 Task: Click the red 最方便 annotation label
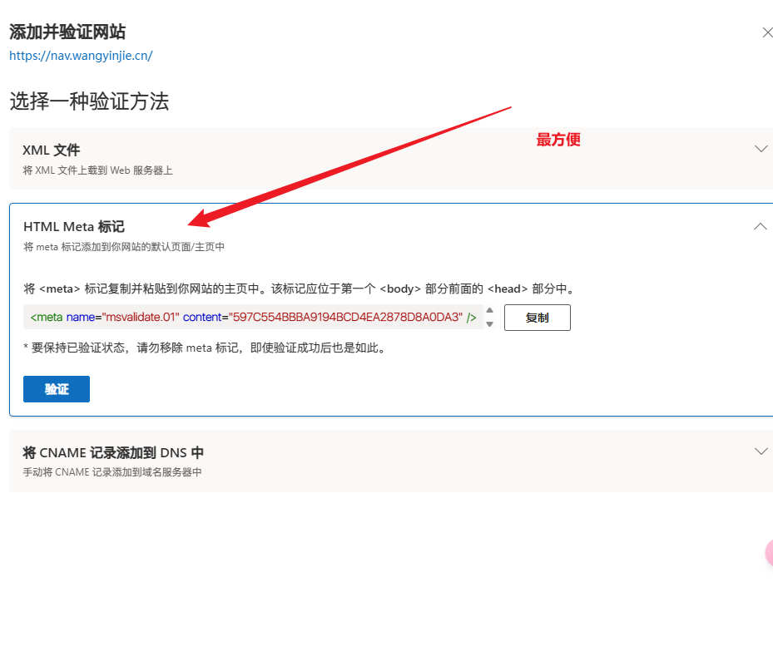click(x=557, y=140)
